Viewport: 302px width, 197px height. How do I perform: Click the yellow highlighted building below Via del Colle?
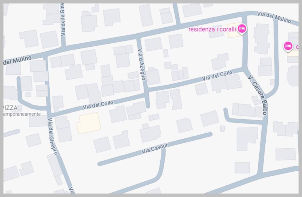pos(89,123)
